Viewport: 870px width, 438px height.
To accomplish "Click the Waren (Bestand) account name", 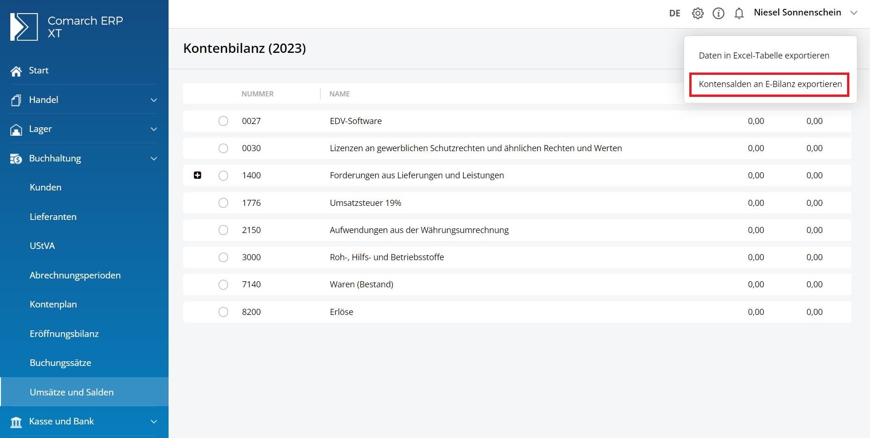I will coord(361,284).
